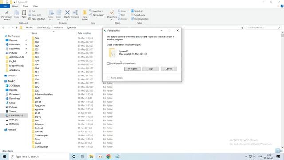284x160 pixels.
Task: Click the Search System32 field
Action: pyautogui.click(x=264, y=28)
